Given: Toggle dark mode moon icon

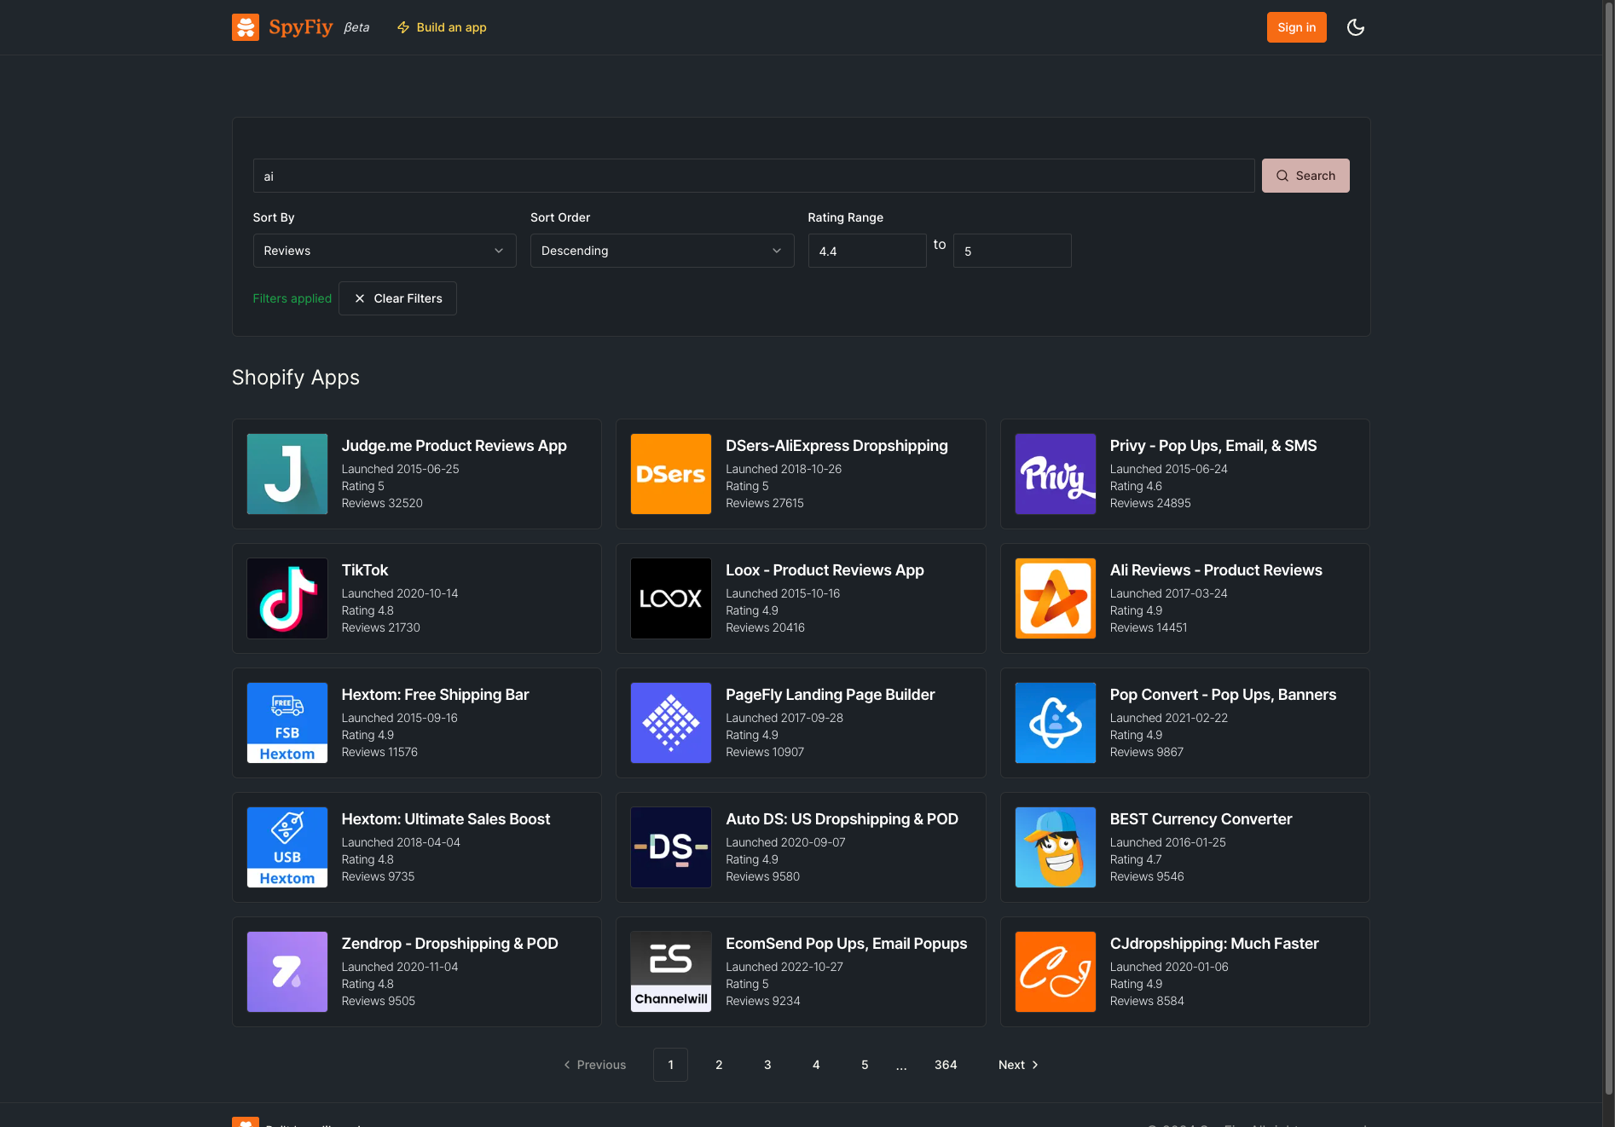Looking at the screenshot, I should pyautogui.click(x=1355, y=27).
